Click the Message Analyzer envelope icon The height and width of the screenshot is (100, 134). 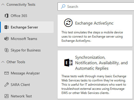[x=7, y=73]
